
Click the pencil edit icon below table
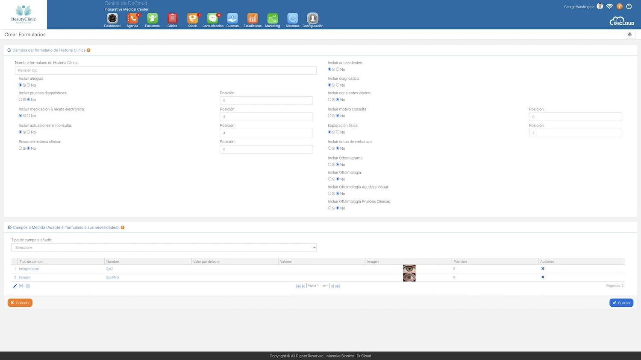coord(15,286)
